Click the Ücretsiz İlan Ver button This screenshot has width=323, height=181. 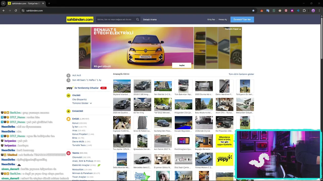point(242,19)
